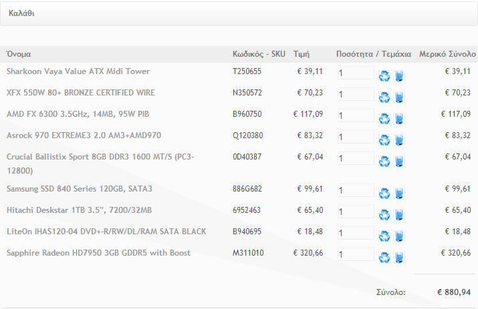This screenshot has height=309, width=478.
Task: Update Crucial Ballistix Sport quantity
Action: click(384, 162)
